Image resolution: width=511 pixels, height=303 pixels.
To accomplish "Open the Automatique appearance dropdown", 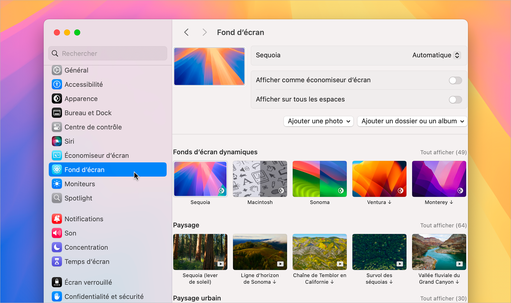I will [436, 55].
